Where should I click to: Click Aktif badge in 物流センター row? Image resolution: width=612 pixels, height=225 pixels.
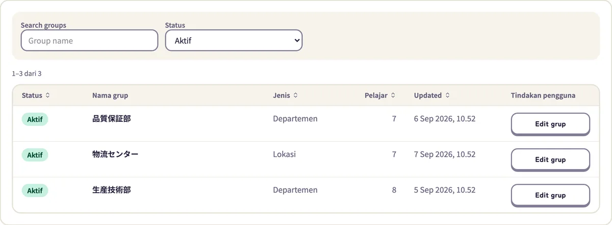35,155
